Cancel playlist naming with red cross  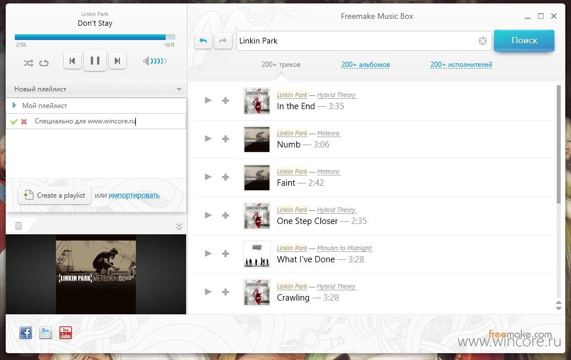click(24, 122)
